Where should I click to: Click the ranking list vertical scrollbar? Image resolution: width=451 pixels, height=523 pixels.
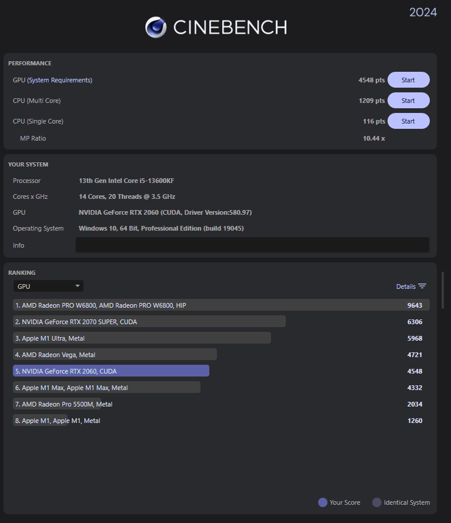pyautogui.click(x=443, y=290)
